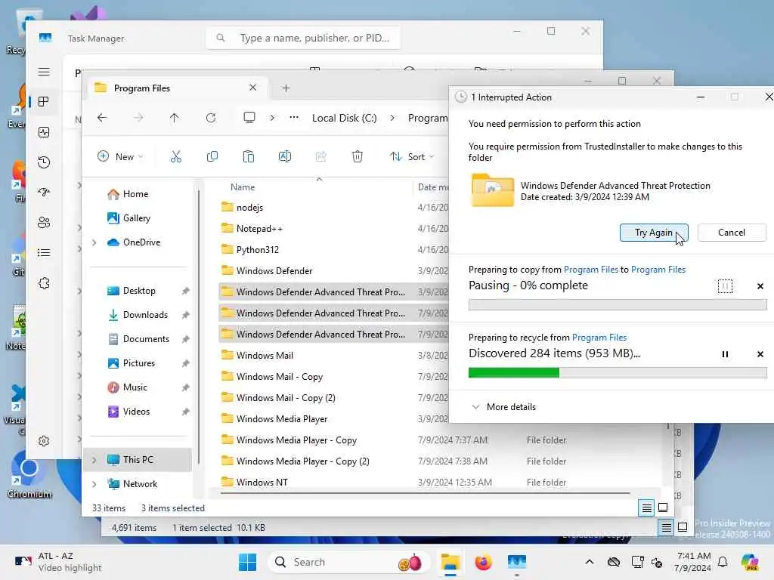The height and width of the screenshot is (580, 774).
Task: Open Task Manager settings gear
Action: coord(44,441)
